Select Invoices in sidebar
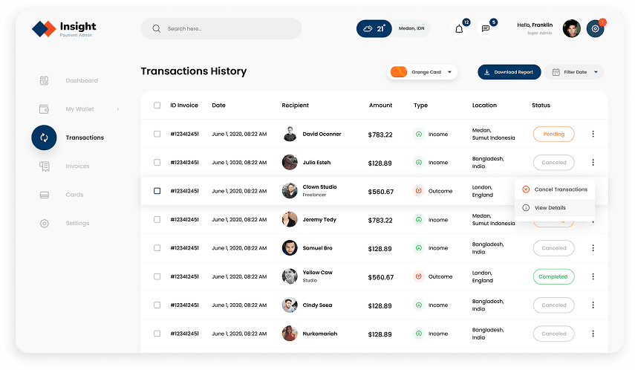635x370 pixels. point(77,166)
